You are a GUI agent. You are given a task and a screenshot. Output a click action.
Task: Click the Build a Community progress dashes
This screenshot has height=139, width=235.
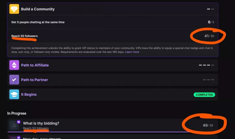coord(210,9)
